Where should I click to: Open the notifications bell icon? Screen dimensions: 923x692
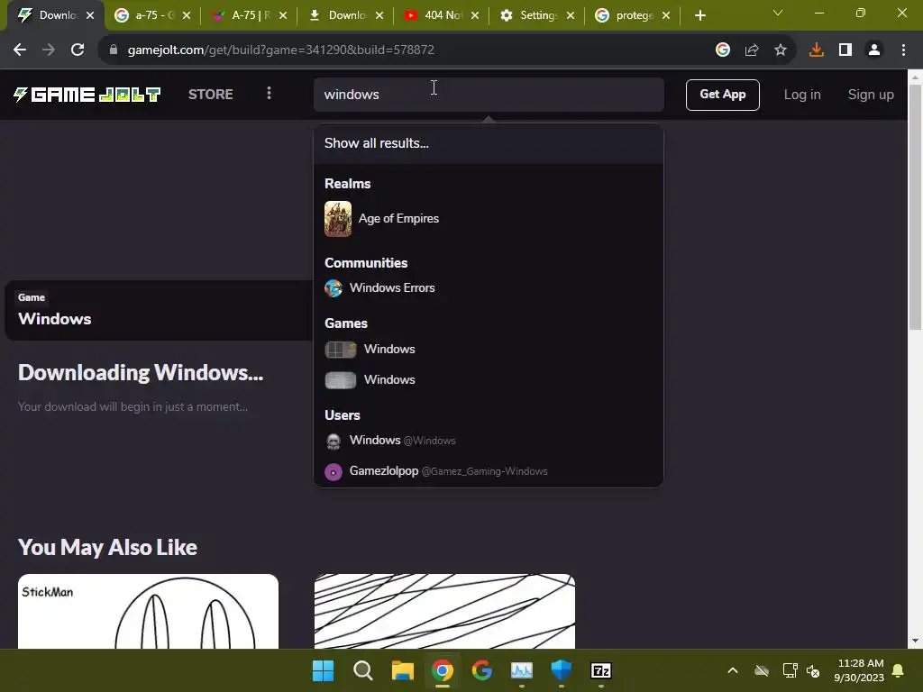899,670
